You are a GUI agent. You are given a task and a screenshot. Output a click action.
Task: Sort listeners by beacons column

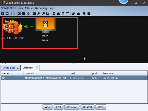point(125,73)
